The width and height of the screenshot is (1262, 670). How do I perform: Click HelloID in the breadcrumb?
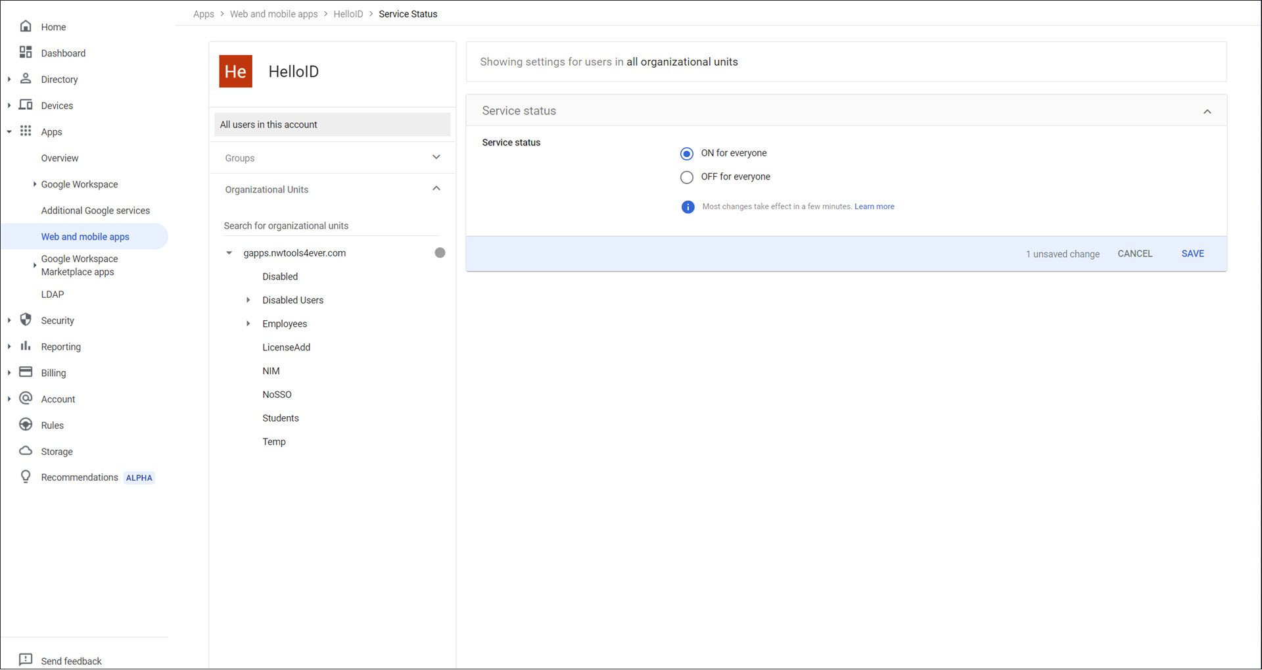348,14
